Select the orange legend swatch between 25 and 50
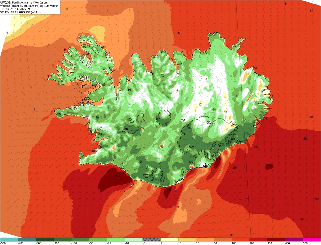The image size is (321, 245). (x=205, y=239)
